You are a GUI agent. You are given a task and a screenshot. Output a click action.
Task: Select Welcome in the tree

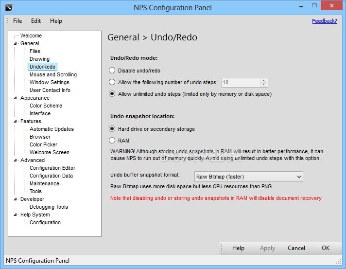coord(31,36)
